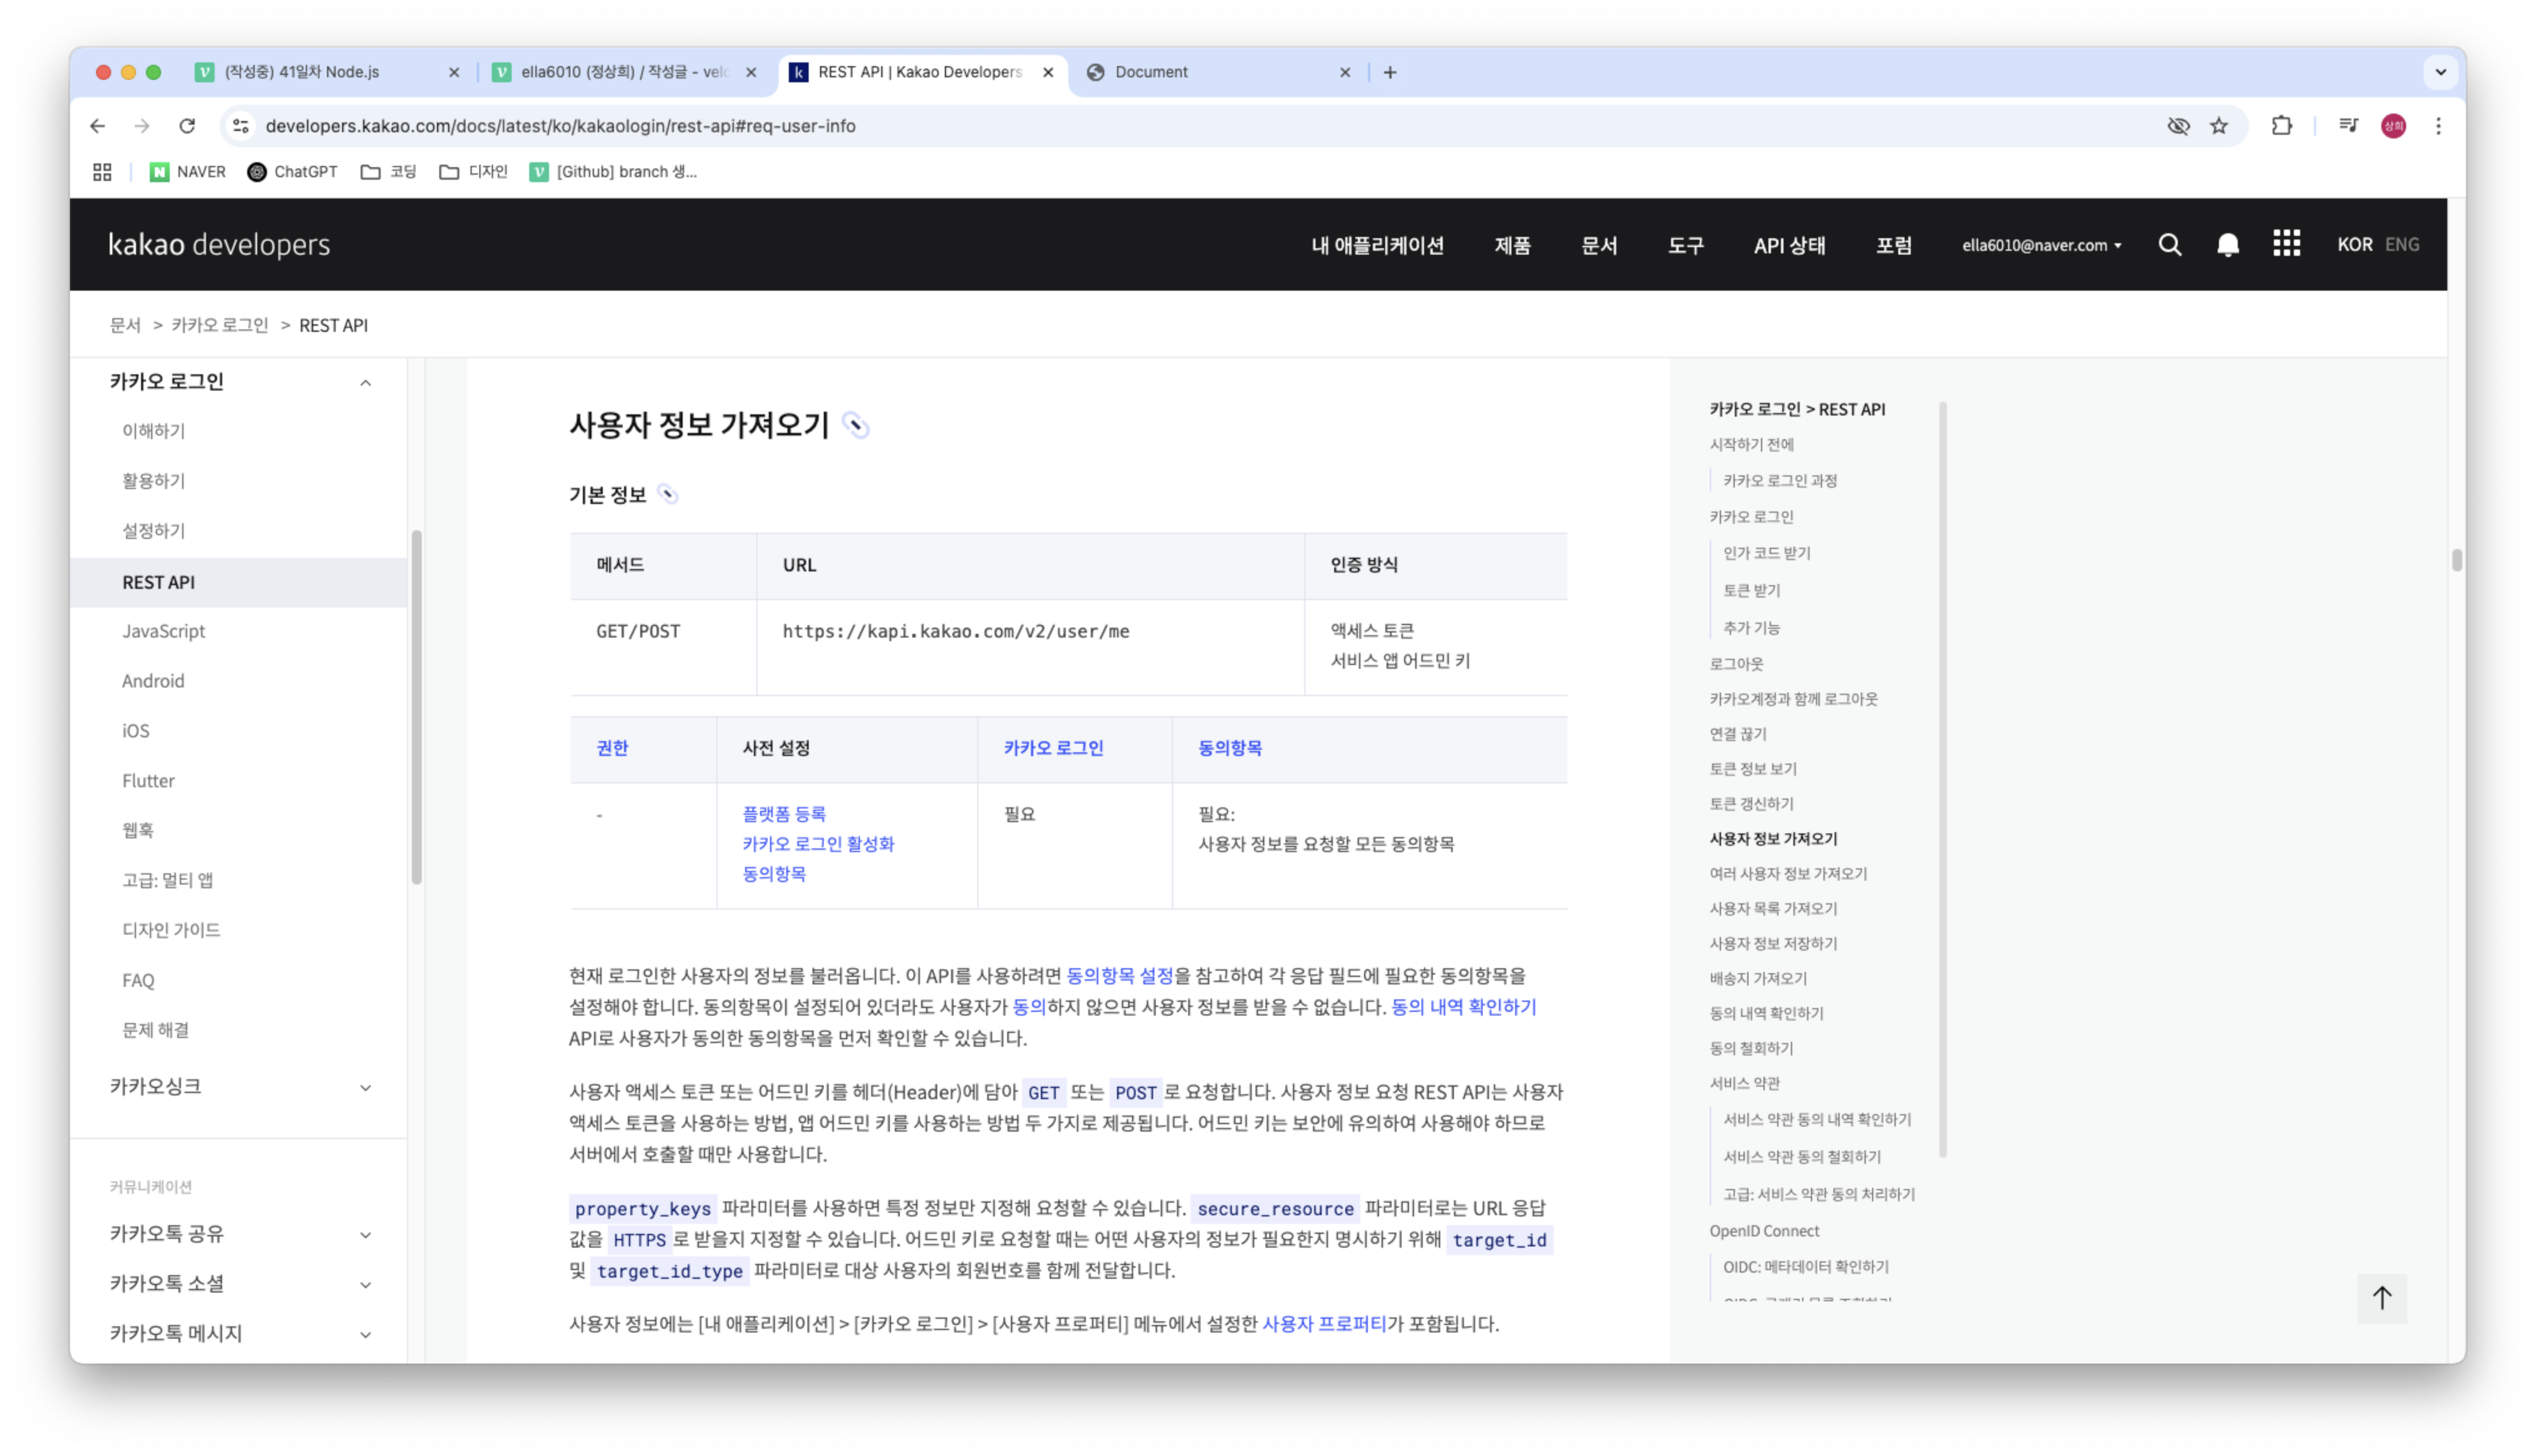Click the left sidebar scrollbar thumb
Viewport: 2536px width, 1456px height.
[416, 707]
